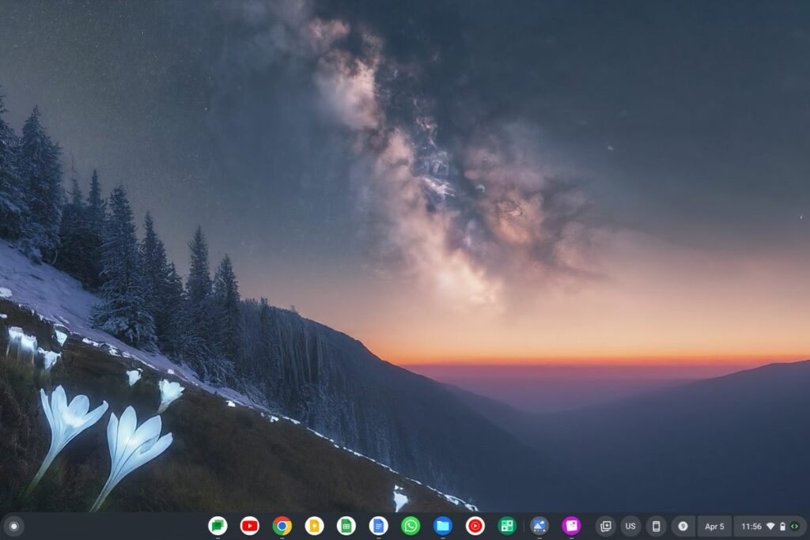Screen dimensions: 810x540
Task: Open the Phone Hub panel
Action: [x=656, y=526]
